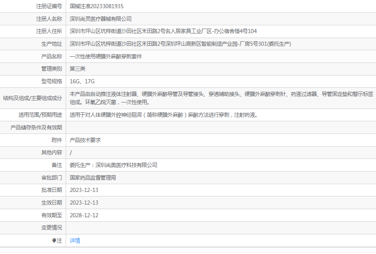This screenshot has height=254, width=376.
Task: Select the slash value in 其他内容 row
Action: tap(71, 153)
